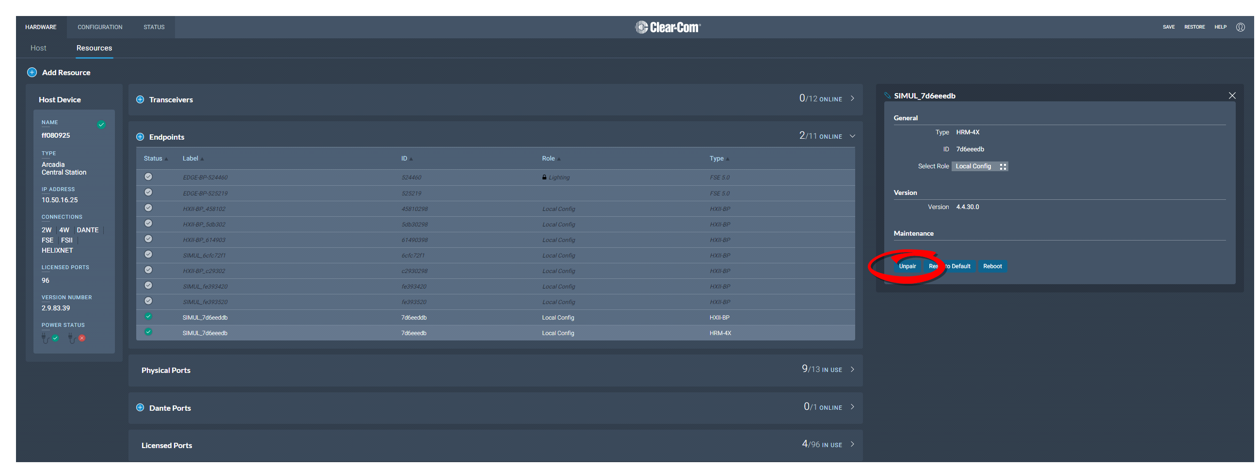
Task: Click Save in the top bar
Action: [1168, 27]
